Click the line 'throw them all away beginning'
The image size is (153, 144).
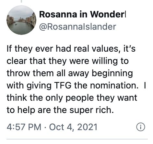click(x=70, y=73)
